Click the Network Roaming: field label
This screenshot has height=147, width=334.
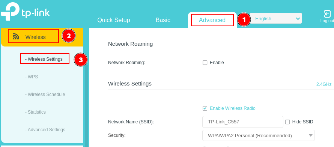pyautogui.click(x=126, y=63)
